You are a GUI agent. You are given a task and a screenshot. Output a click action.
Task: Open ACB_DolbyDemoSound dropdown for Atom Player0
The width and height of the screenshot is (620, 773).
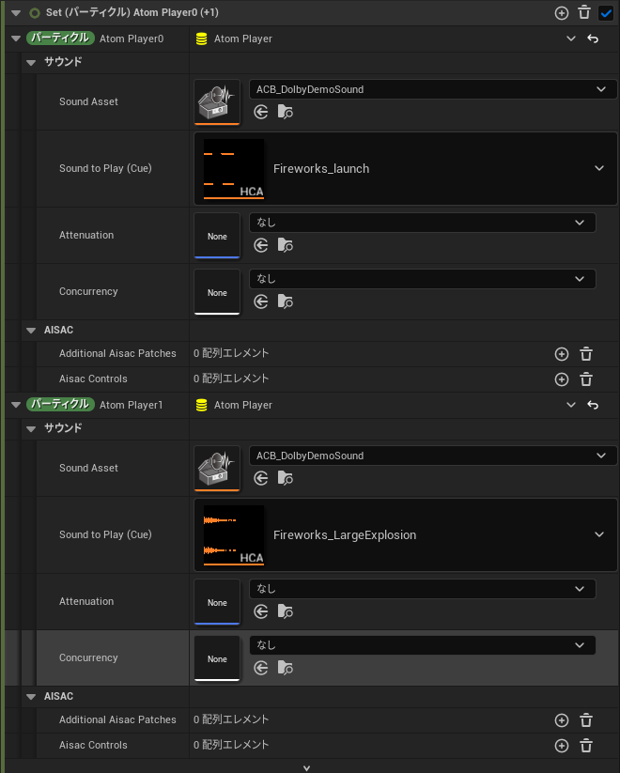(433, 89)
